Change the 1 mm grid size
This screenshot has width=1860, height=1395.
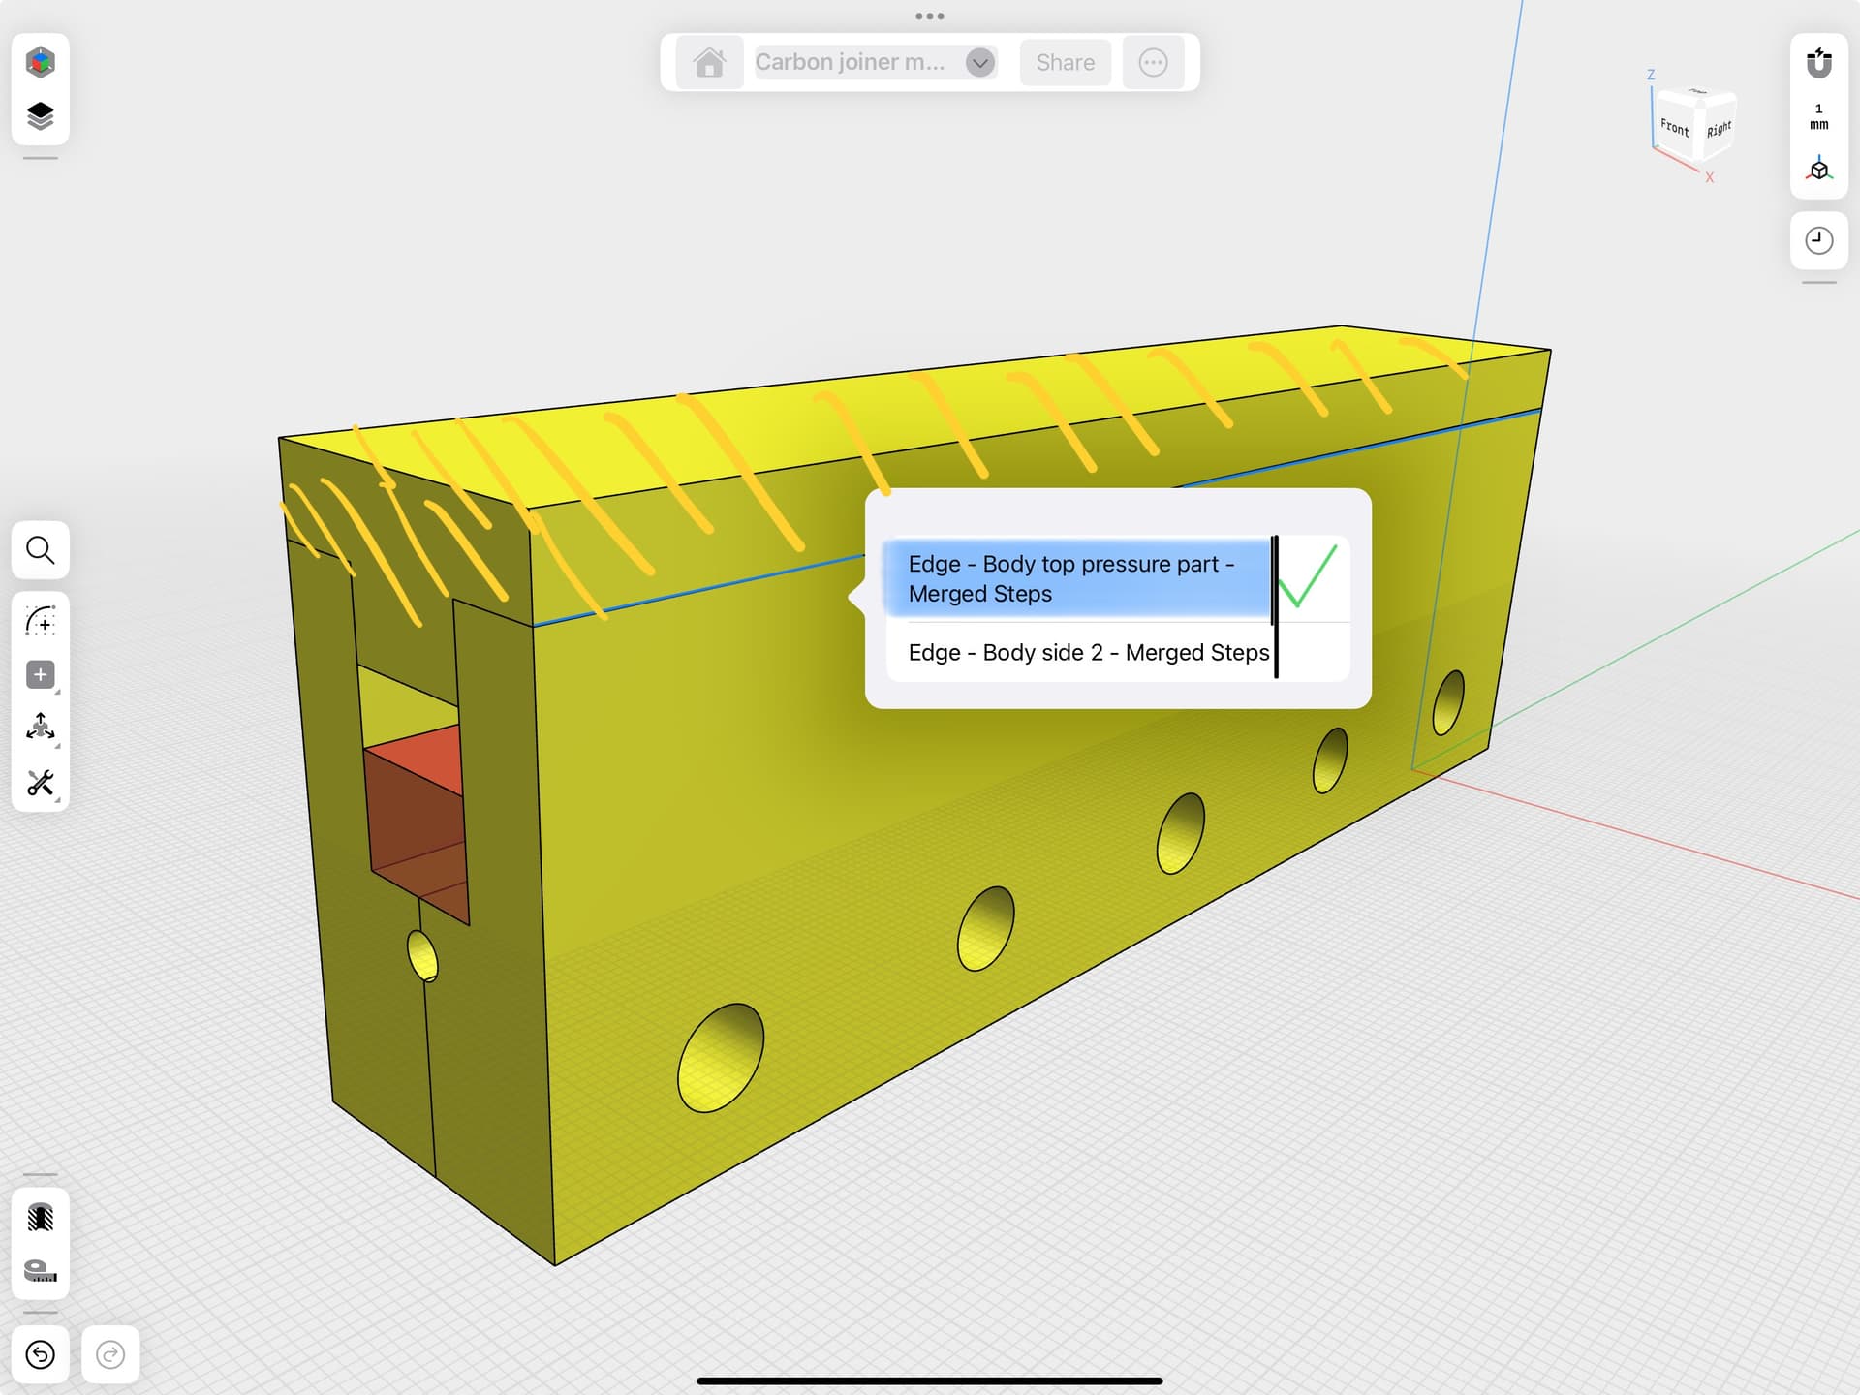point(1818,116)
